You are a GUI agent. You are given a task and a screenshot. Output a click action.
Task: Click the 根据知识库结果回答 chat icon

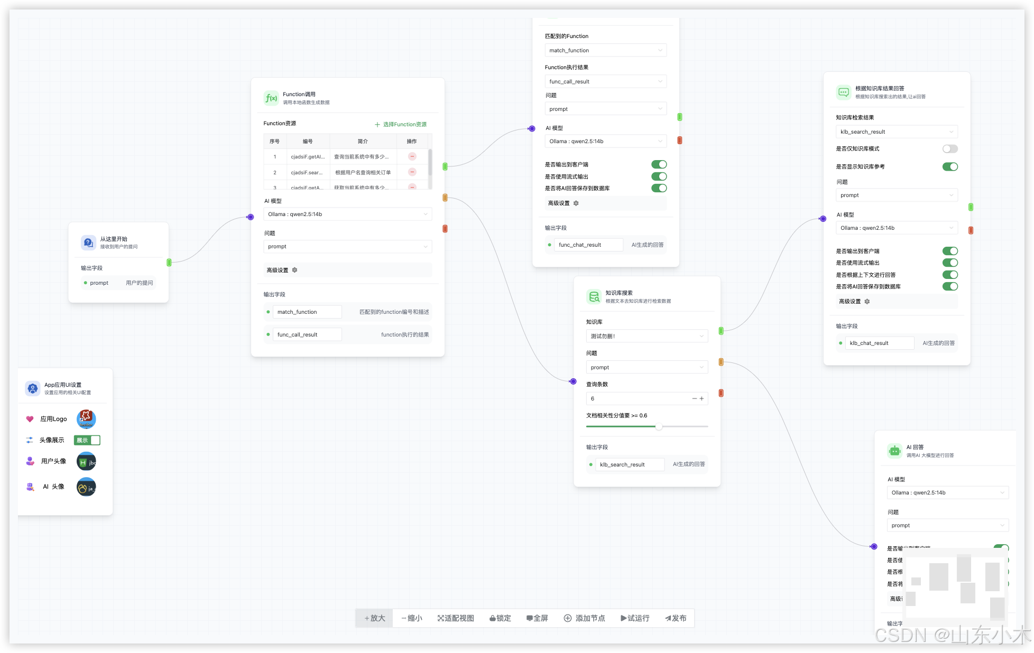(843, 92)
